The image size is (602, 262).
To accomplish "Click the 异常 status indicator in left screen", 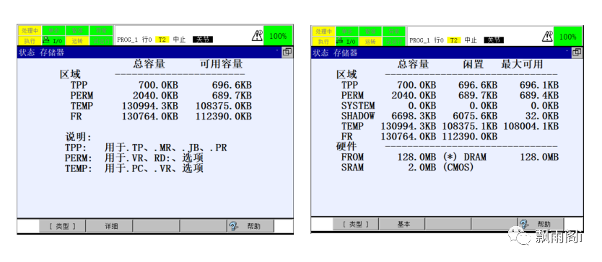I will [101, 31].
